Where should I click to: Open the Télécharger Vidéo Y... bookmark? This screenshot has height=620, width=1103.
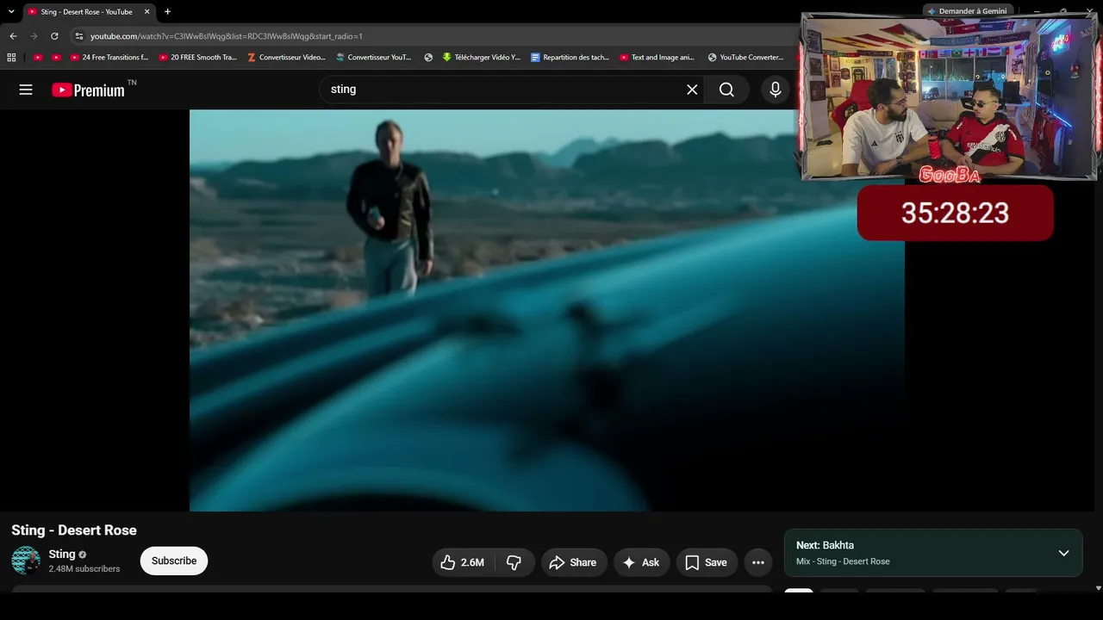pos(482,58)
